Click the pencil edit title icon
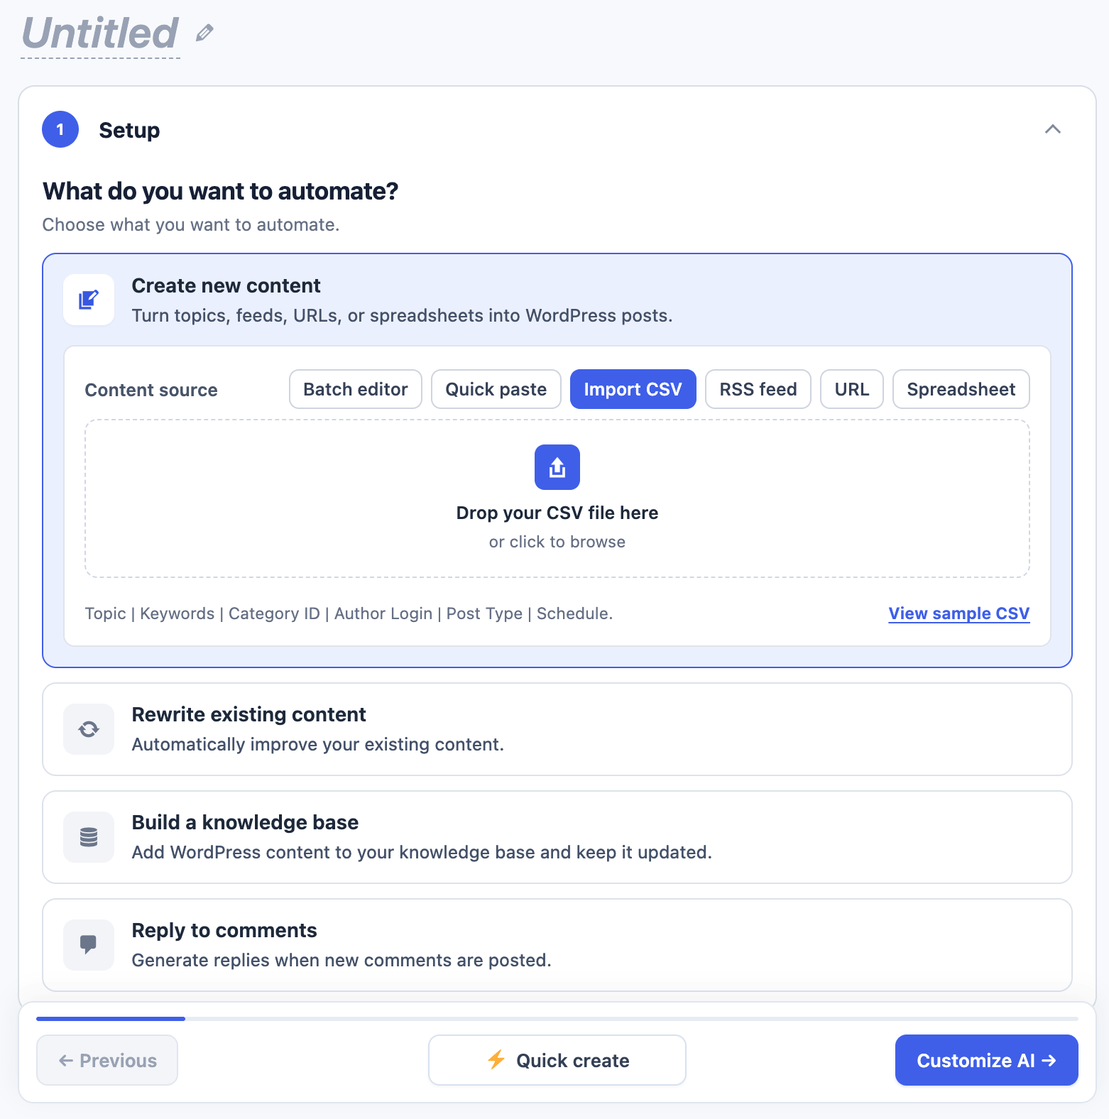Screen dimensions: 1109x1119 204,33
